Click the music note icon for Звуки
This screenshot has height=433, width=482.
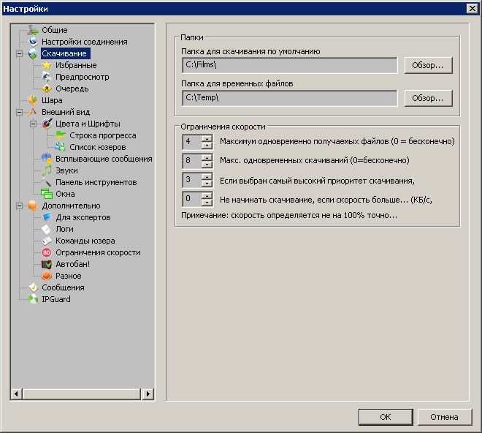click(x=47, y=170)
